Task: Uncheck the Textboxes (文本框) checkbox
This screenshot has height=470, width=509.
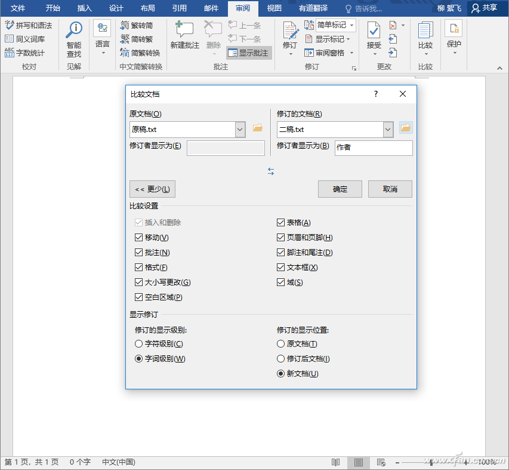Action: [x=281, y=268]
